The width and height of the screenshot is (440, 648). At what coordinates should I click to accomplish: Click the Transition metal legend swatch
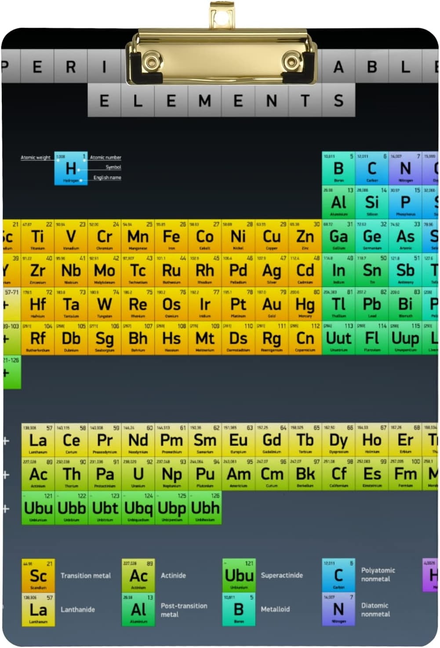38,576
